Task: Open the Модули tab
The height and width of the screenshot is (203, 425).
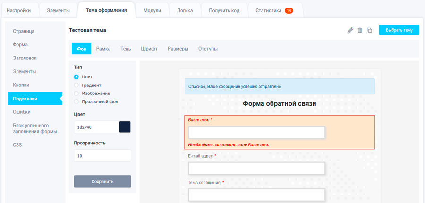Action: (x=153, y=10)
